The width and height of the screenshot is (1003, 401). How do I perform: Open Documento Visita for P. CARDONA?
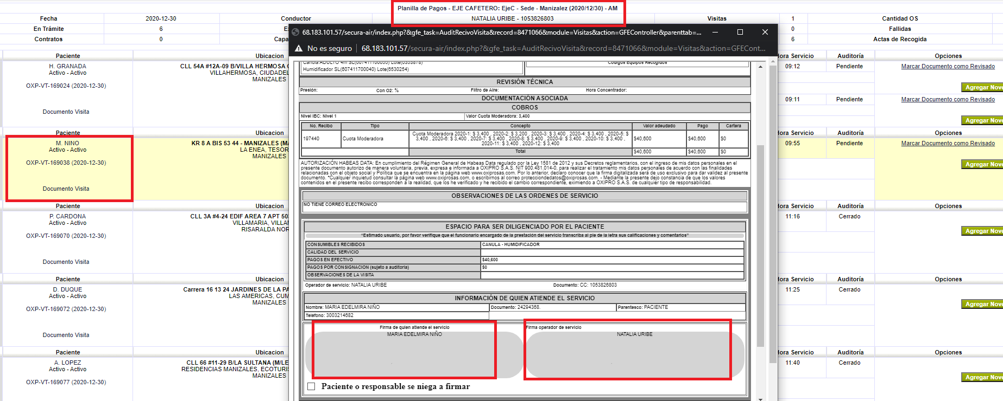pos(66,262)
